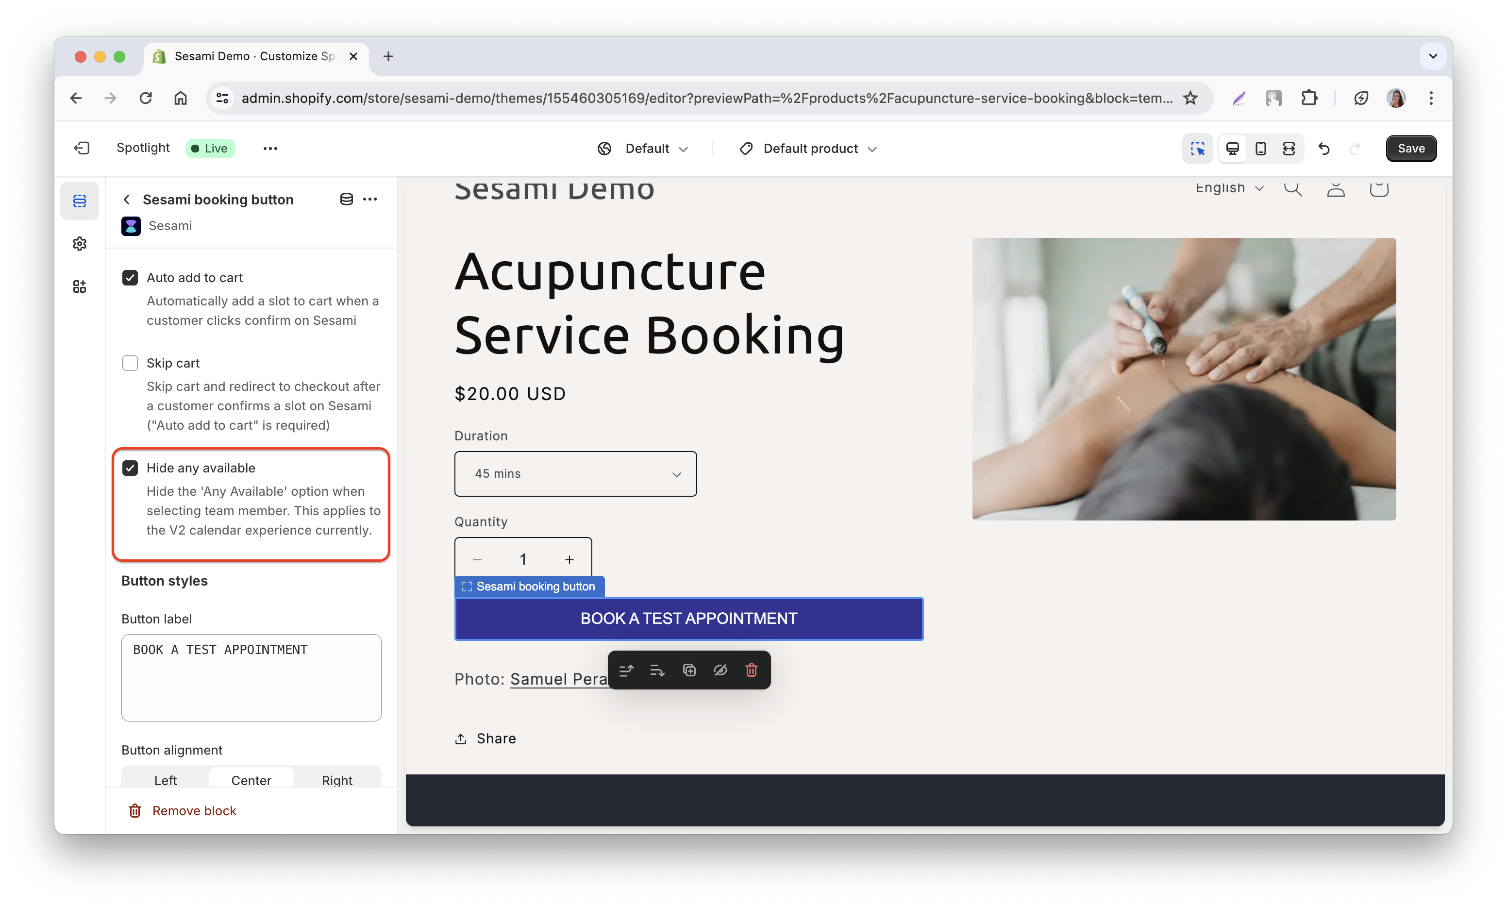Switch to fullscreen preview
The height and width of the screenshot is (906, 1507).
tap(1289, 149)
